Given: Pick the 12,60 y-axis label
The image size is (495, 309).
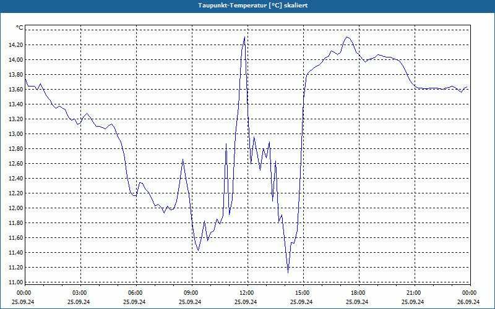Looking at the screenshot, I should point(15,163).
